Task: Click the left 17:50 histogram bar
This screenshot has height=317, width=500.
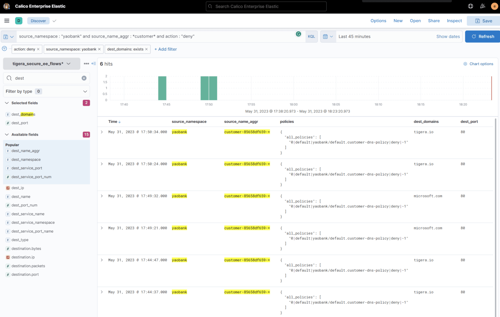Action: point(205,88)
